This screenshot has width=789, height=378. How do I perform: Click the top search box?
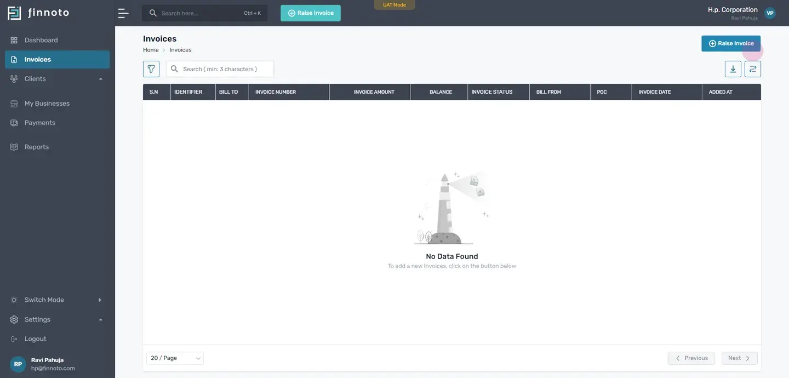(x=204, y=13)
